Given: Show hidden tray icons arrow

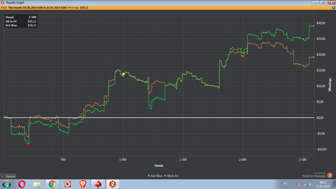Looking at the screenshot, I should click(x=292, y=184).
